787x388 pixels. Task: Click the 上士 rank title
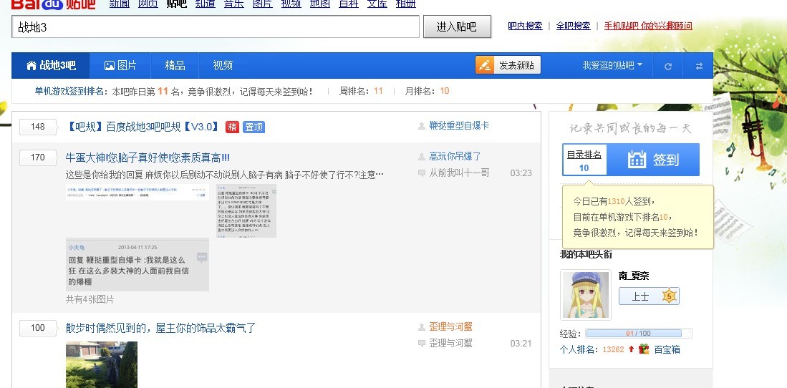click(640, 296)
